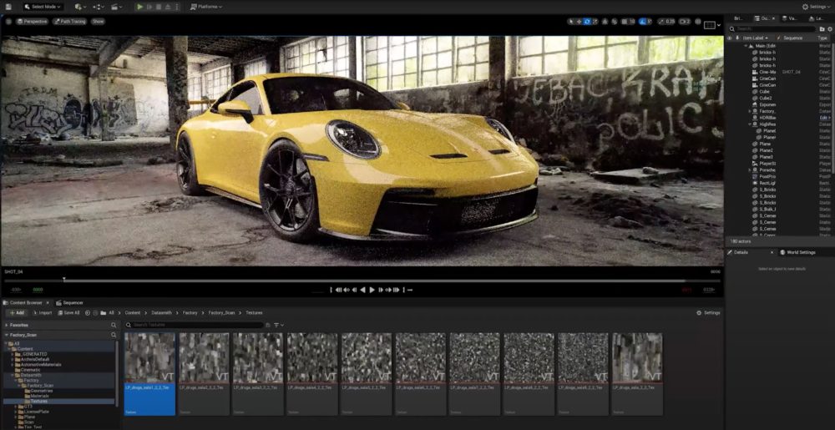The width and height of the screenshot is (835, 430).
Task: Click the viewport Show button
Action: [98, 21]
